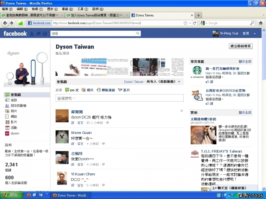Image resolution: width=266 pixels, height=199 pixels.
Task: Switch to the 加入dyson Taiwan粉絲專頁 tab
Action: tap(97, 15)
